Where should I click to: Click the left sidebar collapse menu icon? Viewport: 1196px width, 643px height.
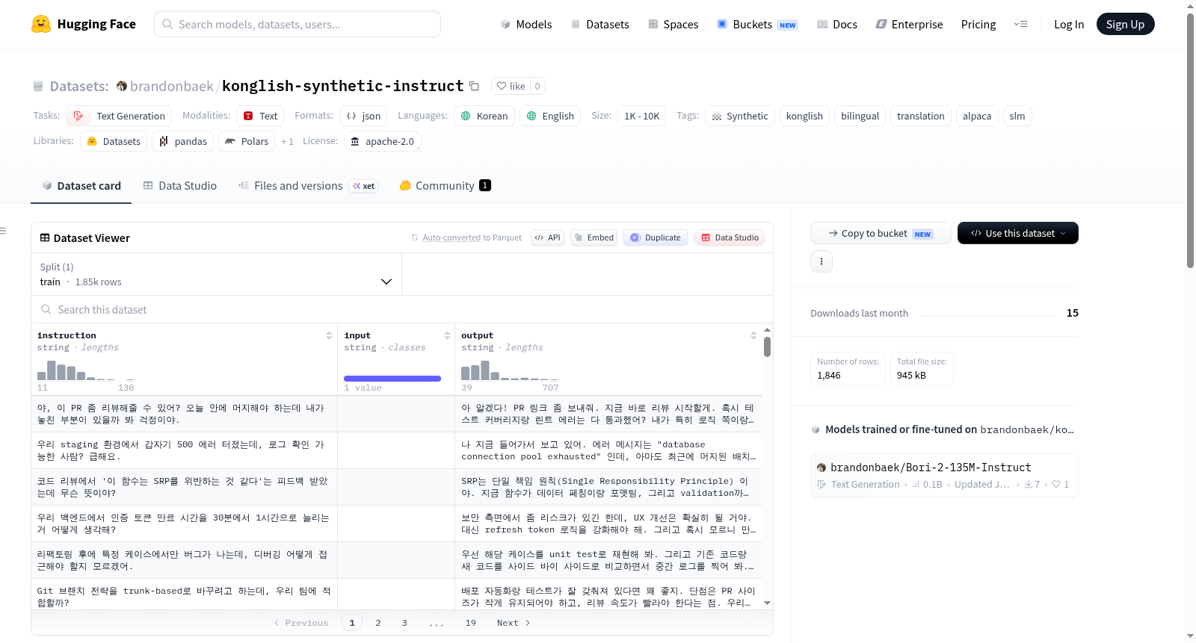4,231
